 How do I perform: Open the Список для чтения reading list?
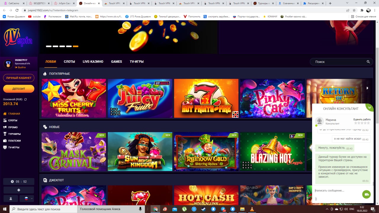coord(363,17)
